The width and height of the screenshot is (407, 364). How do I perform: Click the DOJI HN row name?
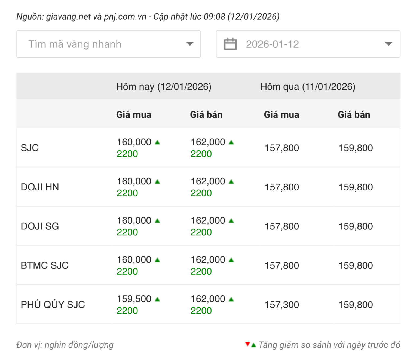[40, 187]
